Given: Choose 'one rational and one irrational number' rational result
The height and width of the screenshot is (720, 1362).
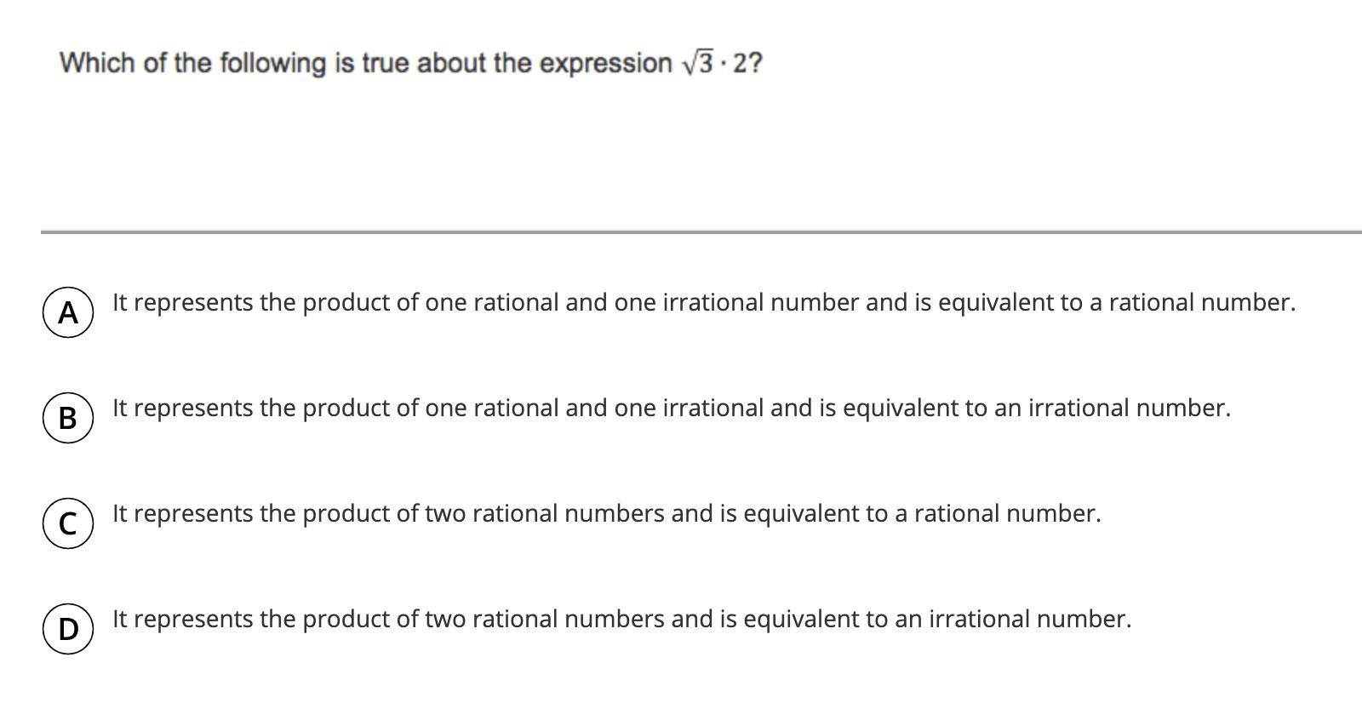Looking at the screenshot, I should tap(704, 303).
